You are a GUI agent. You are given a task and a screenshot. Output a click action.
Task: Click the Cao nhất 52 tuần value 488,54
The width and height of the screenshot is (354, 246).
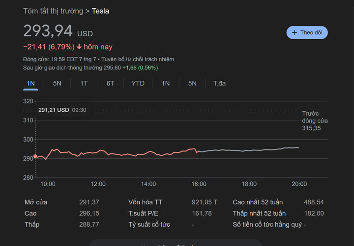point(314,202)
